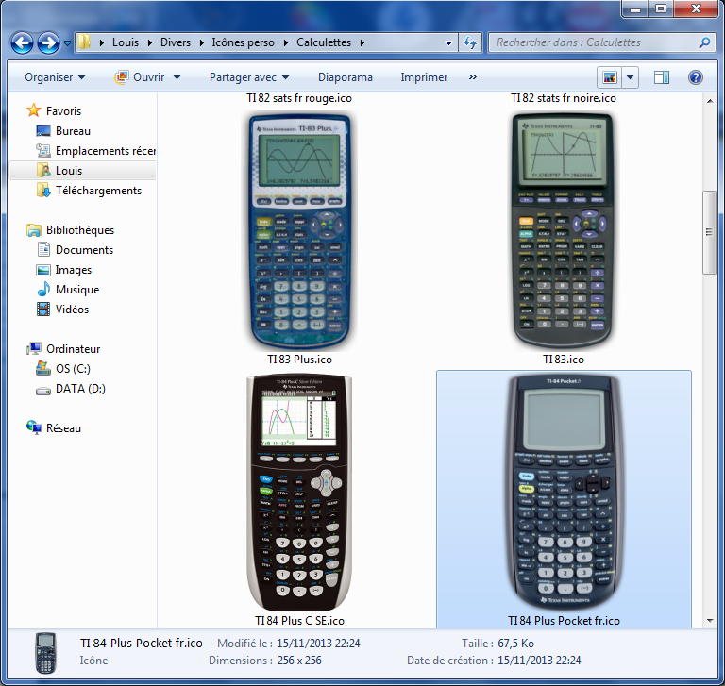Open the recent pages dropdown beside Forward arrow
Viewport: 725px width, 686px height.
point(68,43)
